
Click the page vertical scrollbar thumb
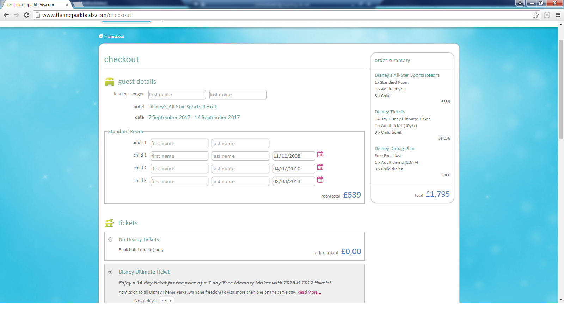coord(561,89)
